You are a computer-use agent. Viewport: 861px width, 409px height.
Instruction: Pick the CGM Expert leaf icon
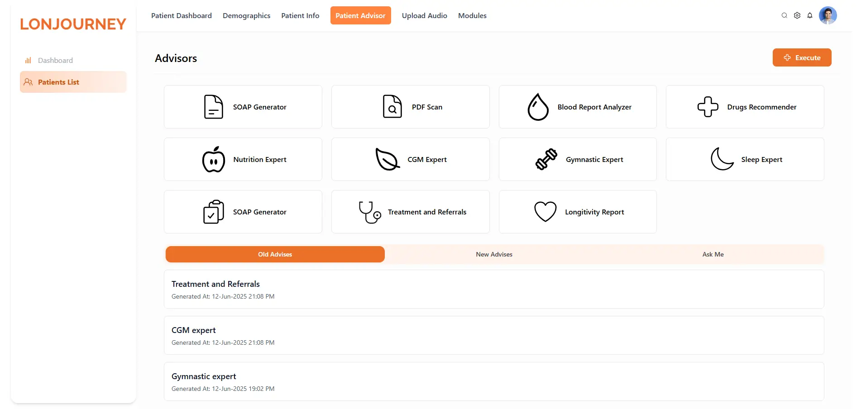pos(388,159)
